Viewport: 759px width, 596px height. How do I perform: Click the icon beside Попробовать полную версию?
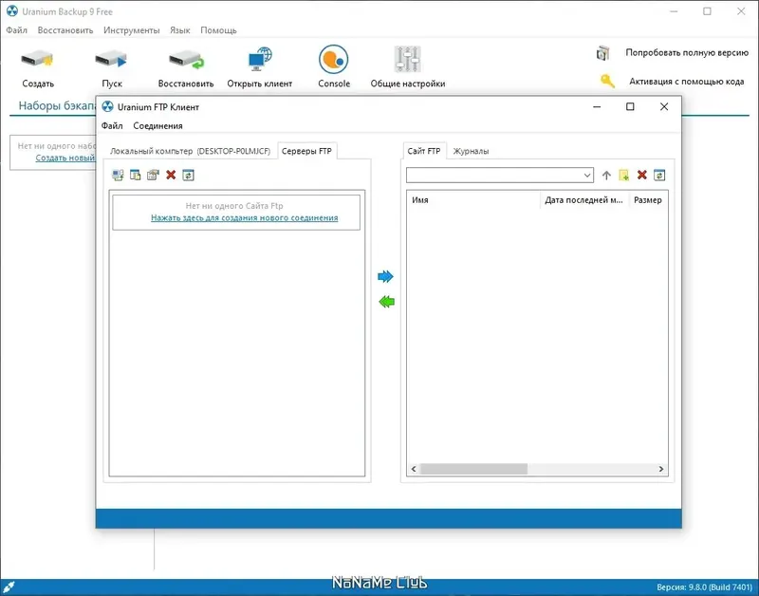click(x=602, y=53)
